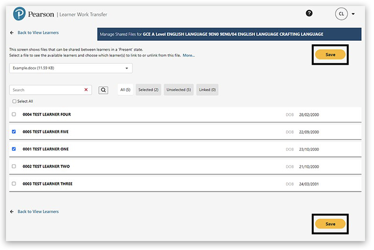Screen dimensions: 374x250
Task: Show the Linked (0) tab
Action: [207, 90]
